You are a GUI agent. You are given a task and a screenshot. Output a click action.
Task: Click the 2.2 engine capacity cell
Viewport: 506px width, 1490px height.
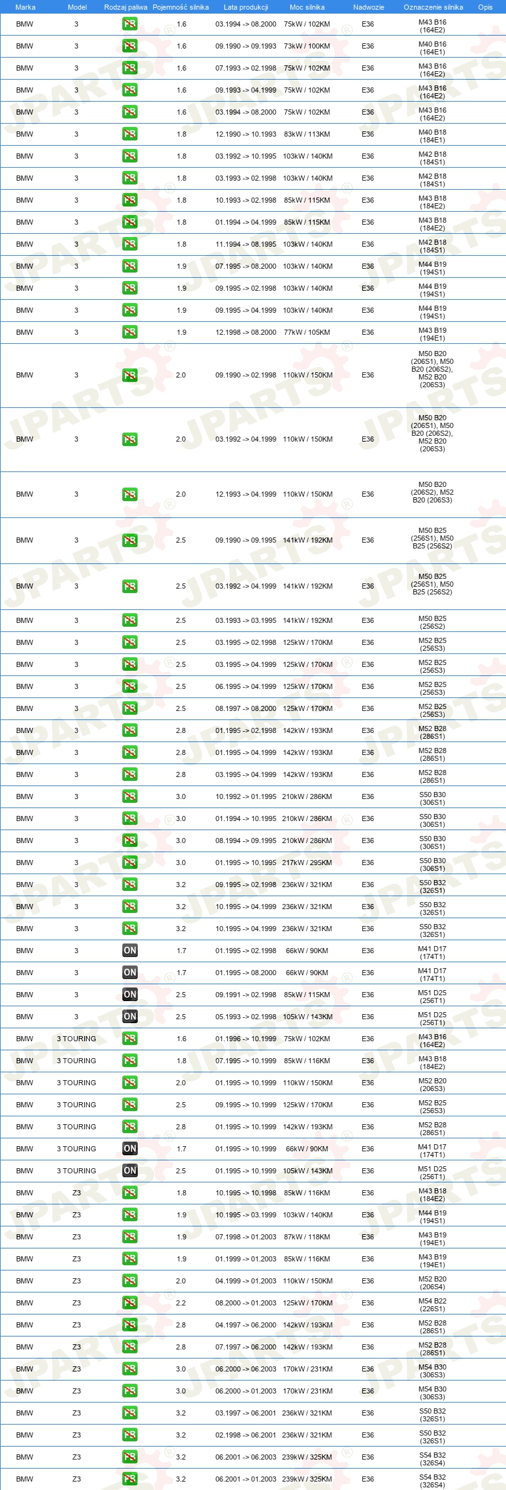coord(181,1303)
